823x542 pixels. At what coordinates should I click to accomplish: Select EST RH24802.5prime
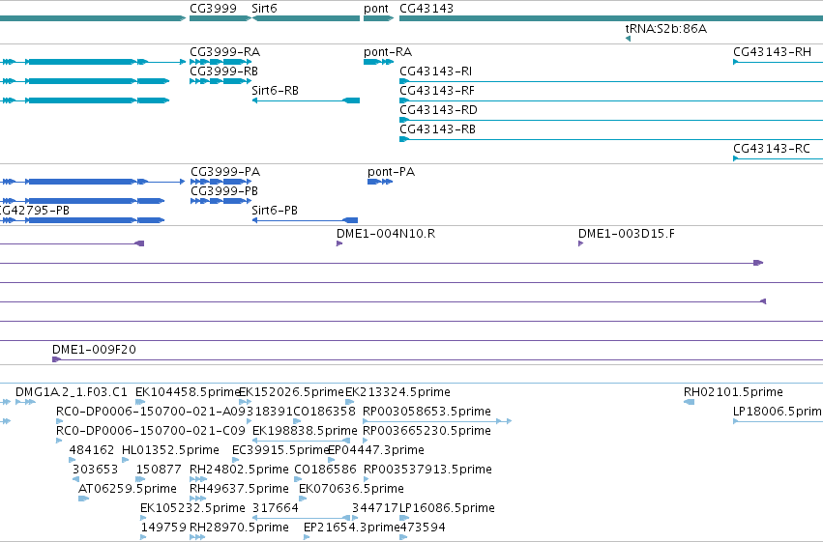click(239, 470)
